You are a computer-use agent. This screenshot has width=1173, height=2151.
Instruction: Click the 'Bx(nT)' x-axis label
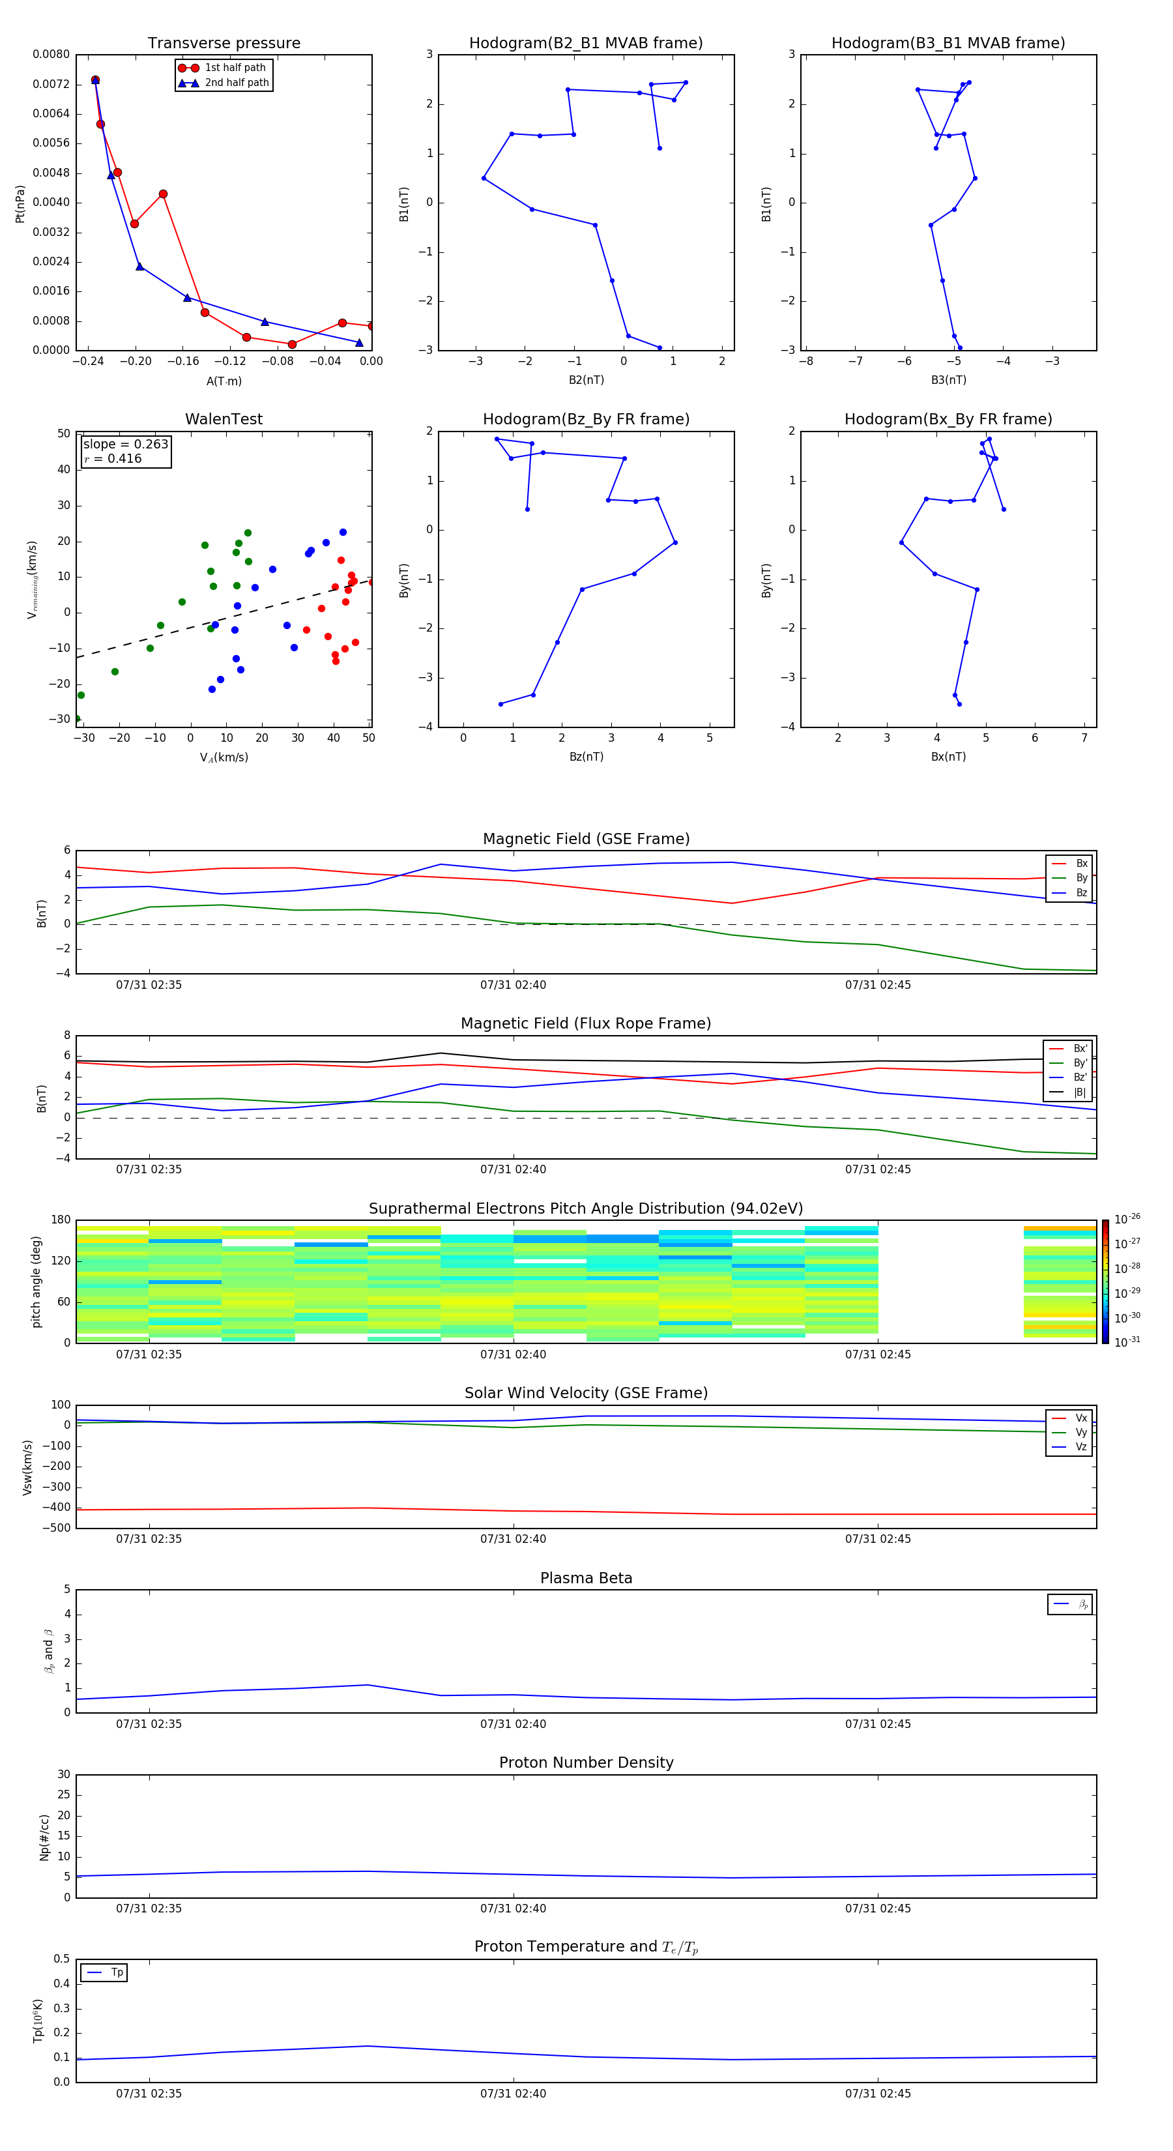click(948, 757)
